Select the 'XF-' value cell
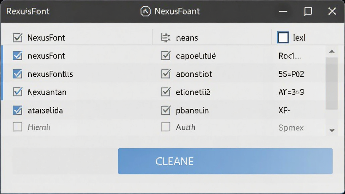 point(284,110)
